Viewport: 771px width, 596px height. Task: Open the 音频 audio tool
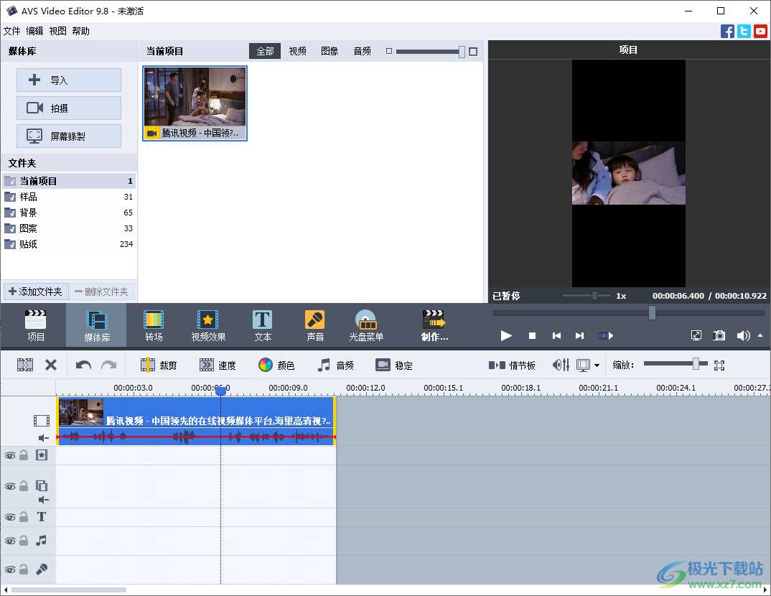(x=335, y=365)
